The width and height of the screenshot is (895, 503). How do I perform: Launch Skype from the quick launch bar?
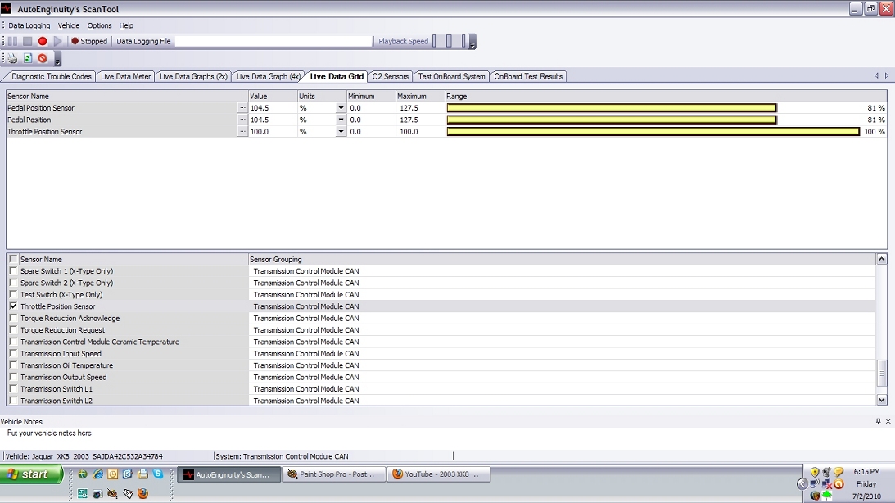(x=158, y=474)
